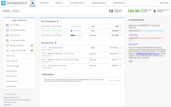This screenshot has height=107, width=171.
Task: Open Expense Proxy in the sidebar
Action: [11, 71]
